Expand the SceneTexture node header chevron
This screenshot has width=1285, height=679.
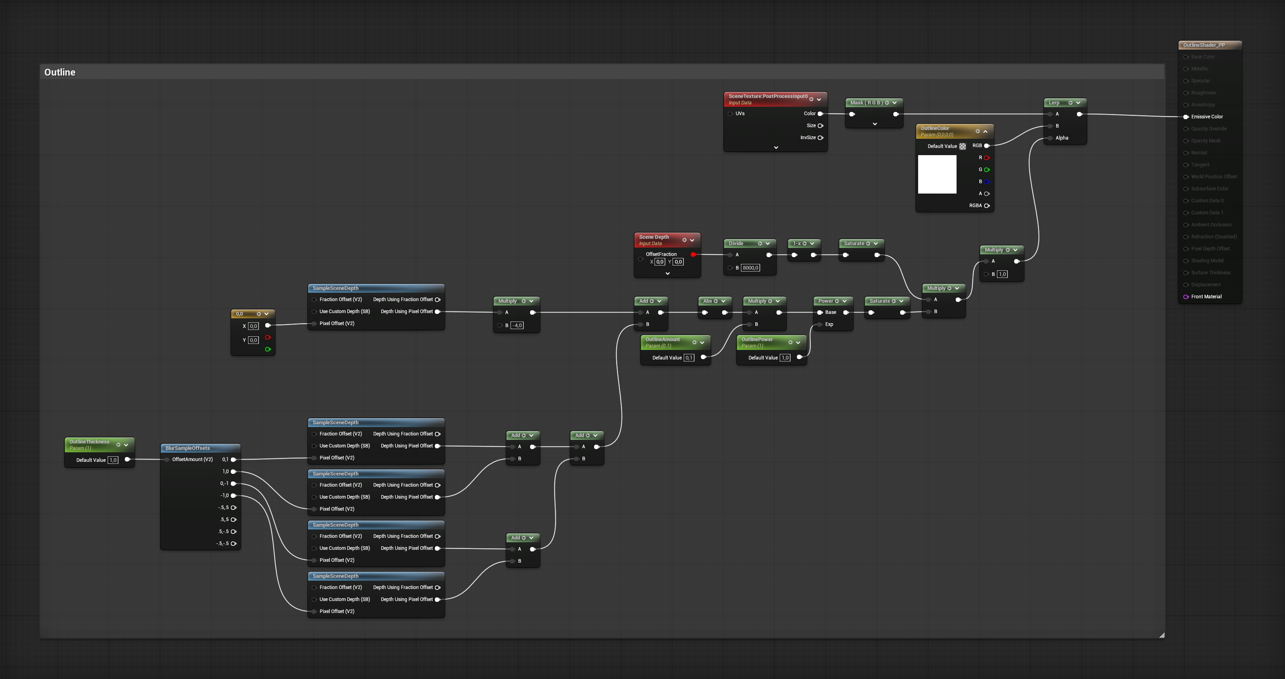tap(819, 99)
